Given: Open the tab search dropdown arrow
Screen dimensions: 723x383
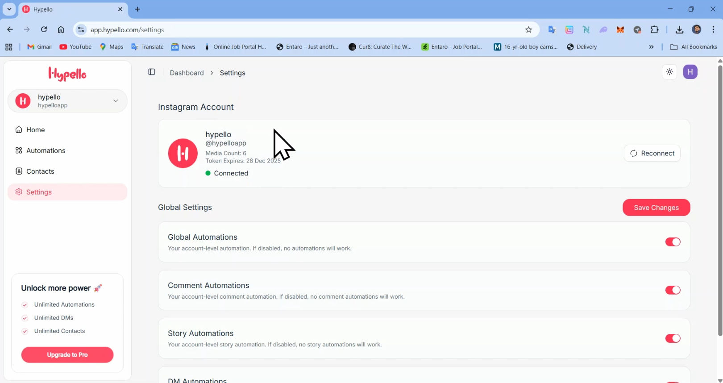Looking at the screenshot, I should pyautogui.click(x=9, y=9).
